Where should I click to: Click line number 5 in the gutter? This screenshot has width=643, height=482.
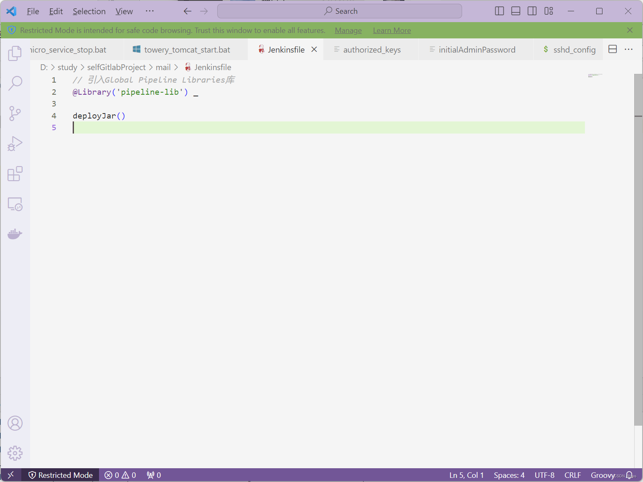54,127
